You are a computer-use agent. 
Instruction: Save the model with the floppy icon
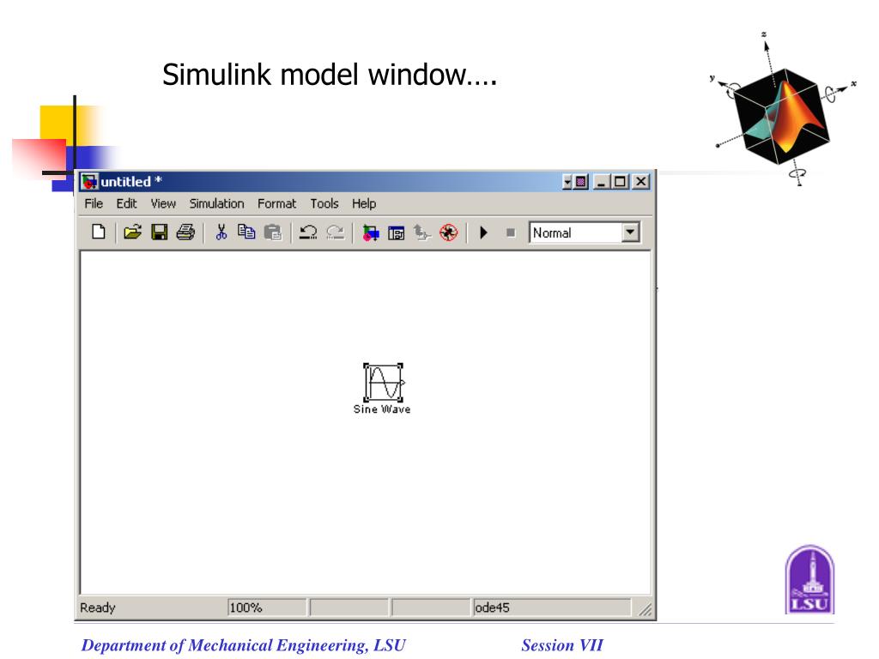coord(160,232)
